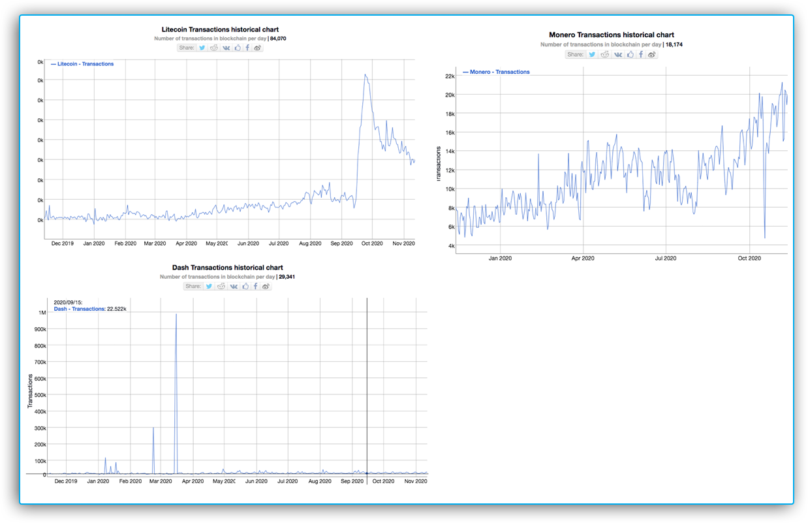Click the 'Dash Transactions historical chart' title

227,268
